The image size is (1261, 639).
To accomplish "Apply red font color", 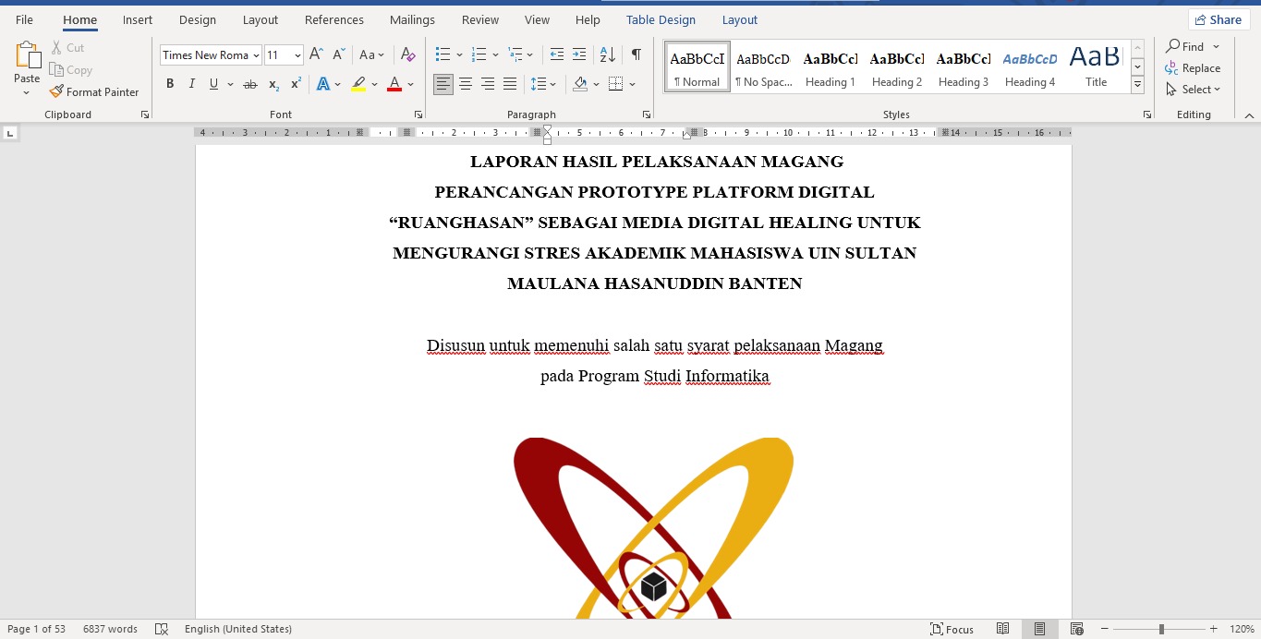I will coord(394,84).
